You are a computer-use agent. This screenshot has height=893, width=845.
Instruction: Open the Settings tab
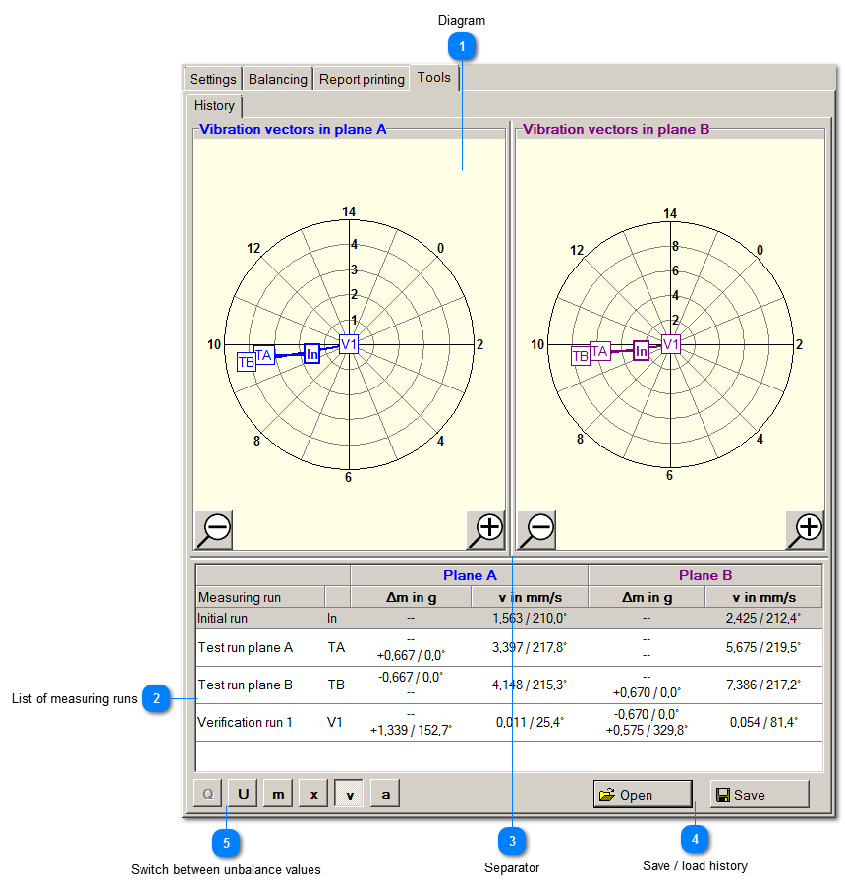coord(213,79)
